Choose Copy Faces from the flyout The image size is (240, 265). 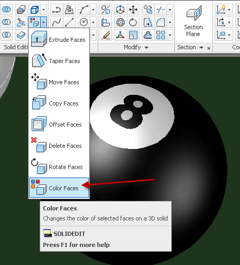pos(59,103)
